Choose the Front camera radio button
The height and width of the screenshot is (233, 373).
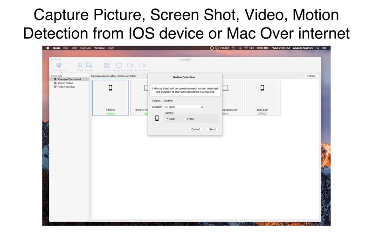(185, 119)
